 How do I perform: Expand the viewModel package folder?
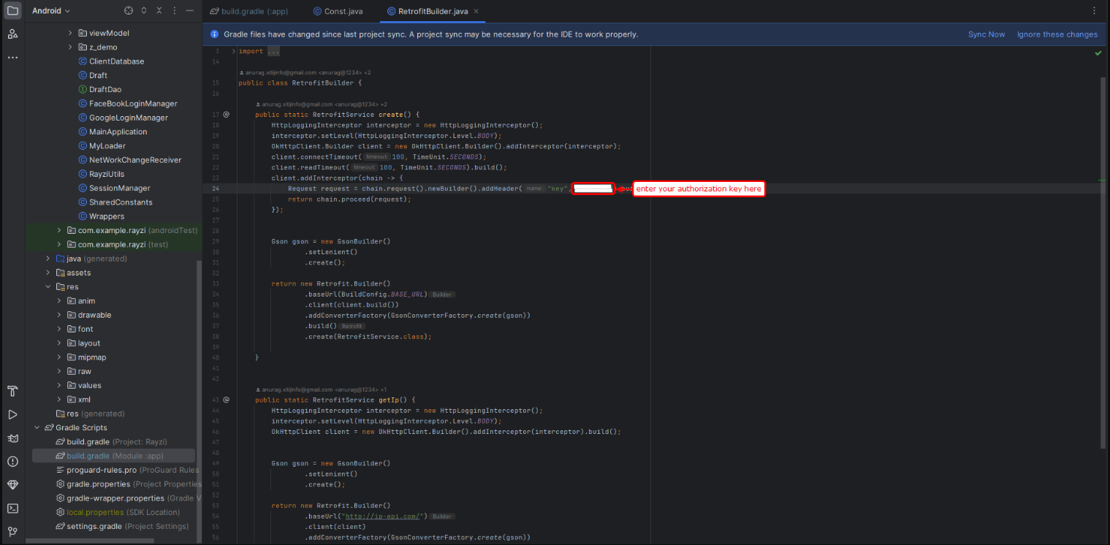click(71, 34)
